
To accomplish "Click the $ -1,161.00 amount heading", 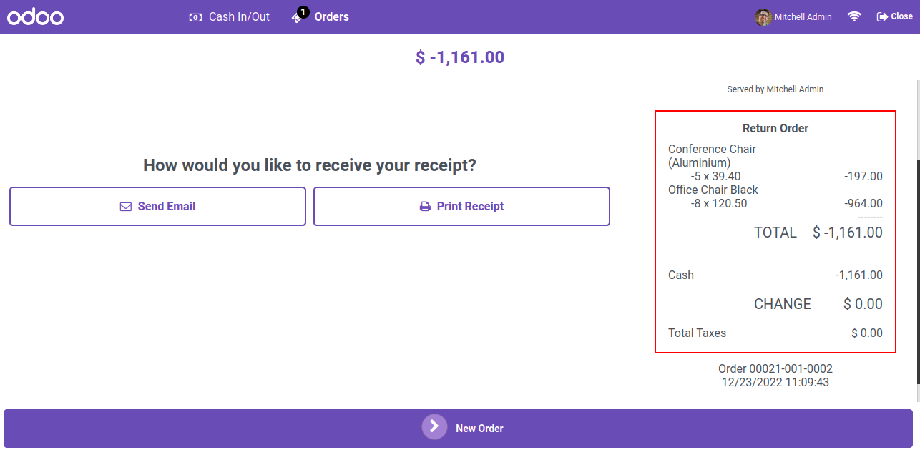I will [460, 57].
